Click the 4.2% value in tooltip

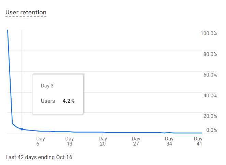[69, 101]
